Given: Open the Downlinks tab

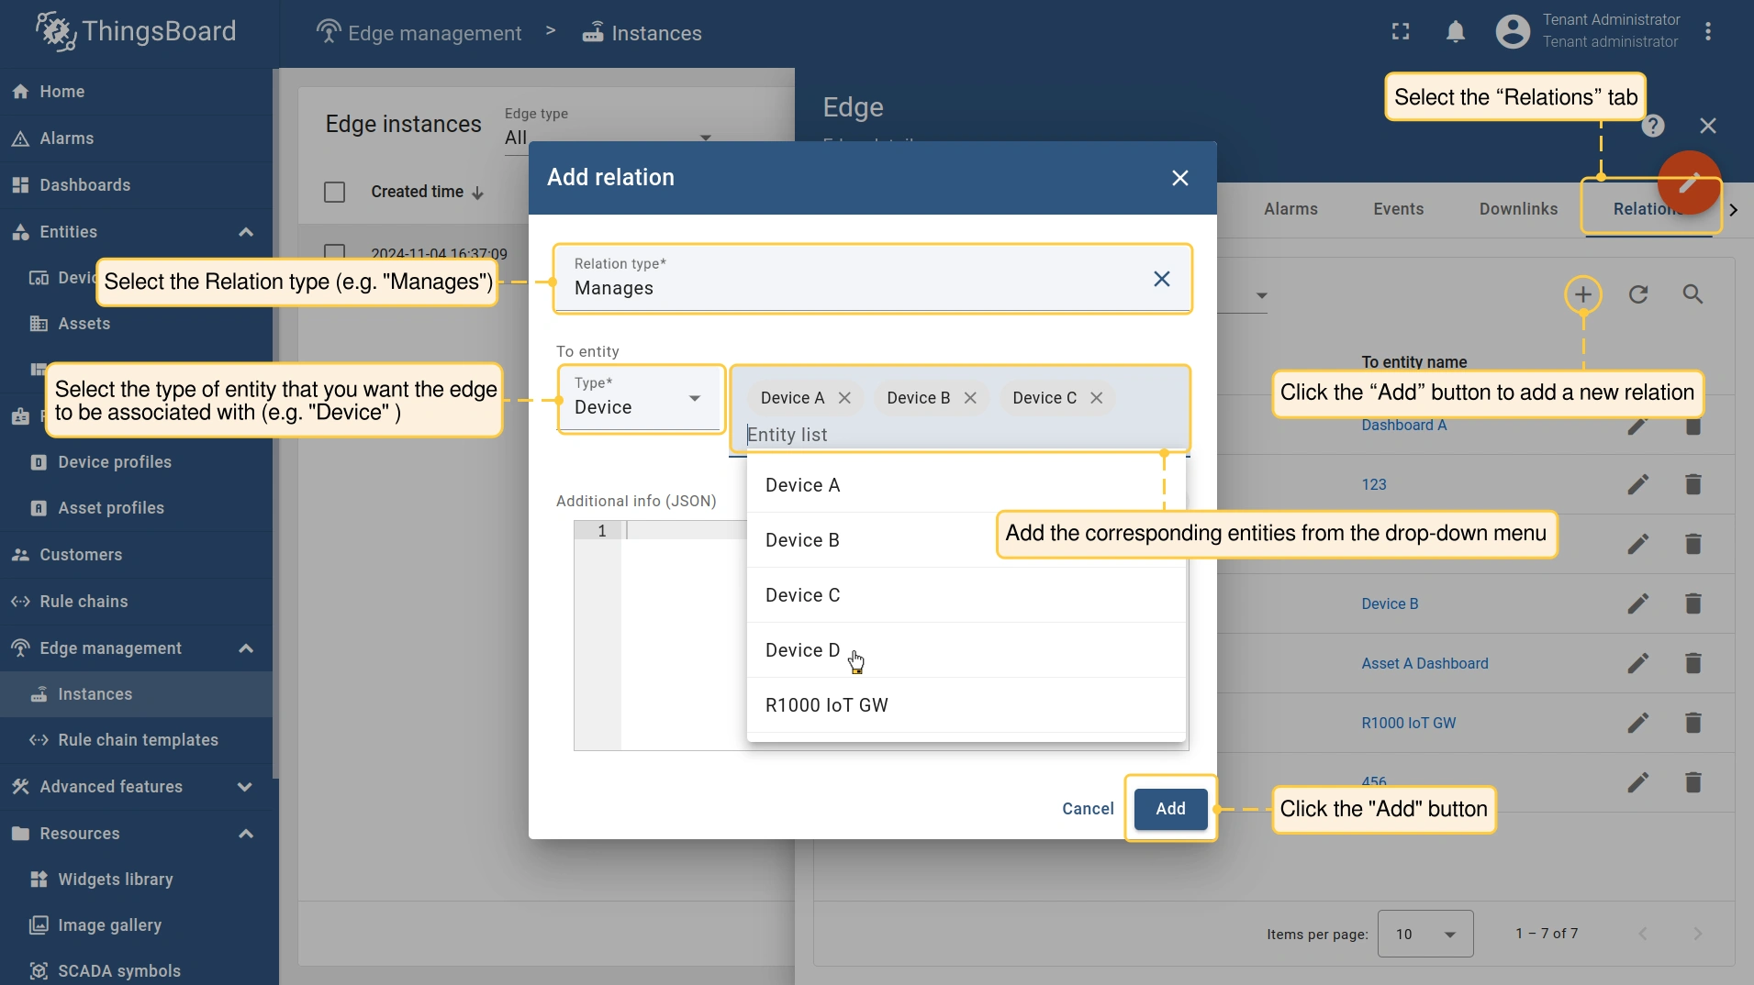Looking at the screenshot, I should [1518, 209].
